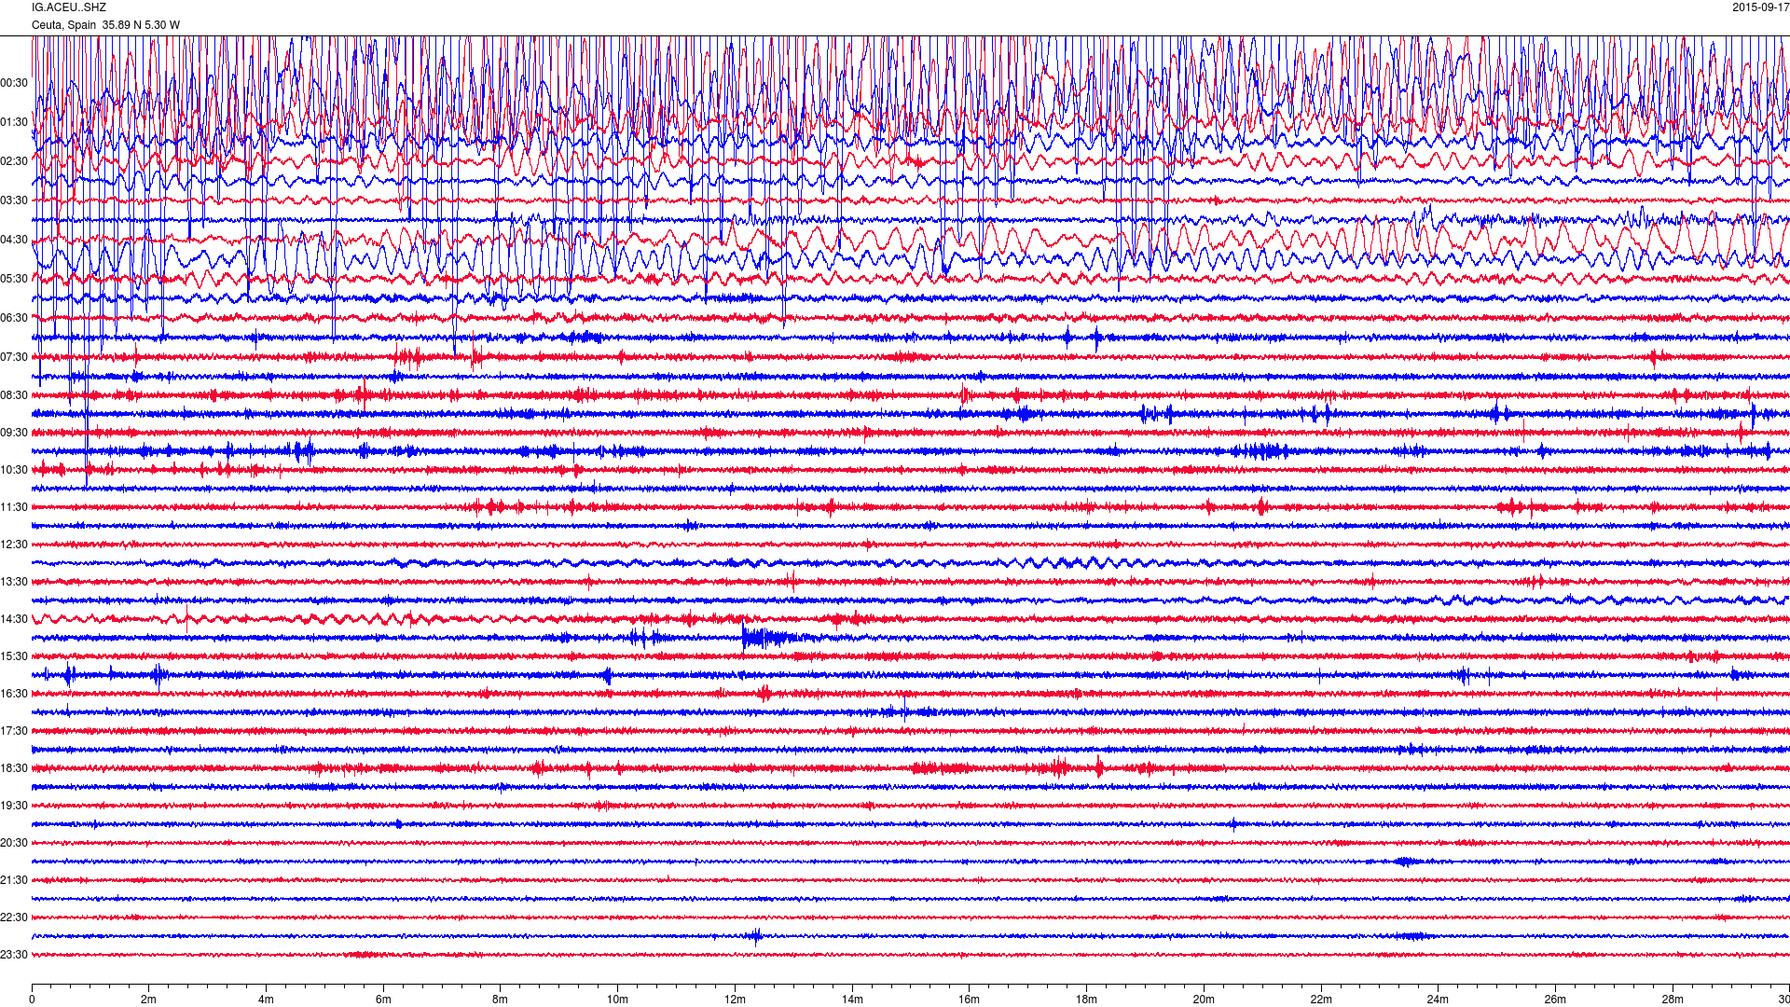Click the 16m axis tick label
The width and height of the screenshot is (1790, 1007).
(x=970, y=1000)
